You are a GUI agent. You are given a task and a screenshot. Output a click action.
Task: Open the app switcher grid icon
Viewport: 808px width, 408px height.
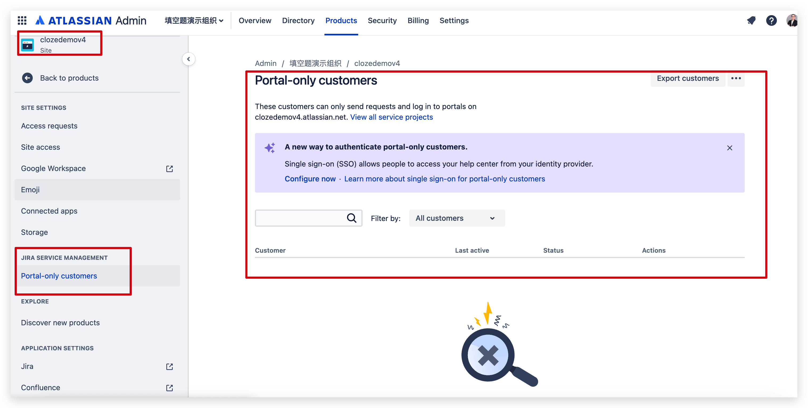click(x=22, y=20)
